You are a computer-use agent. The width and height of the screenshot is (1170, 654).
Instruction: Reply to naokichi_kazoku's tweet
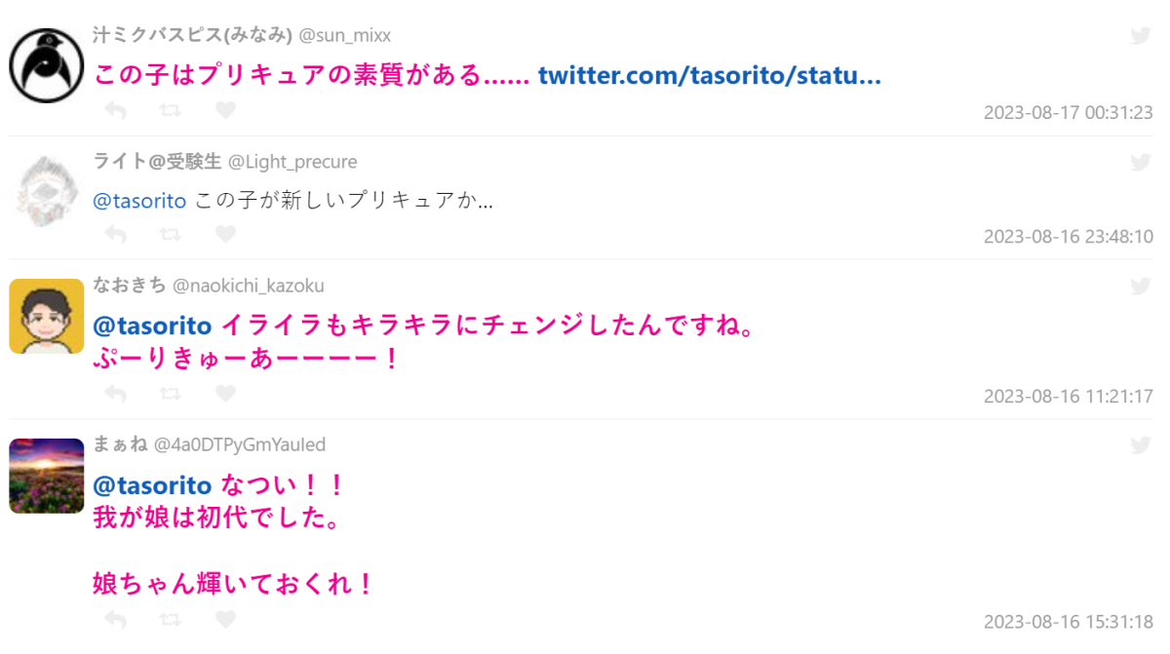pyautogui.click(x=115, y=394)
